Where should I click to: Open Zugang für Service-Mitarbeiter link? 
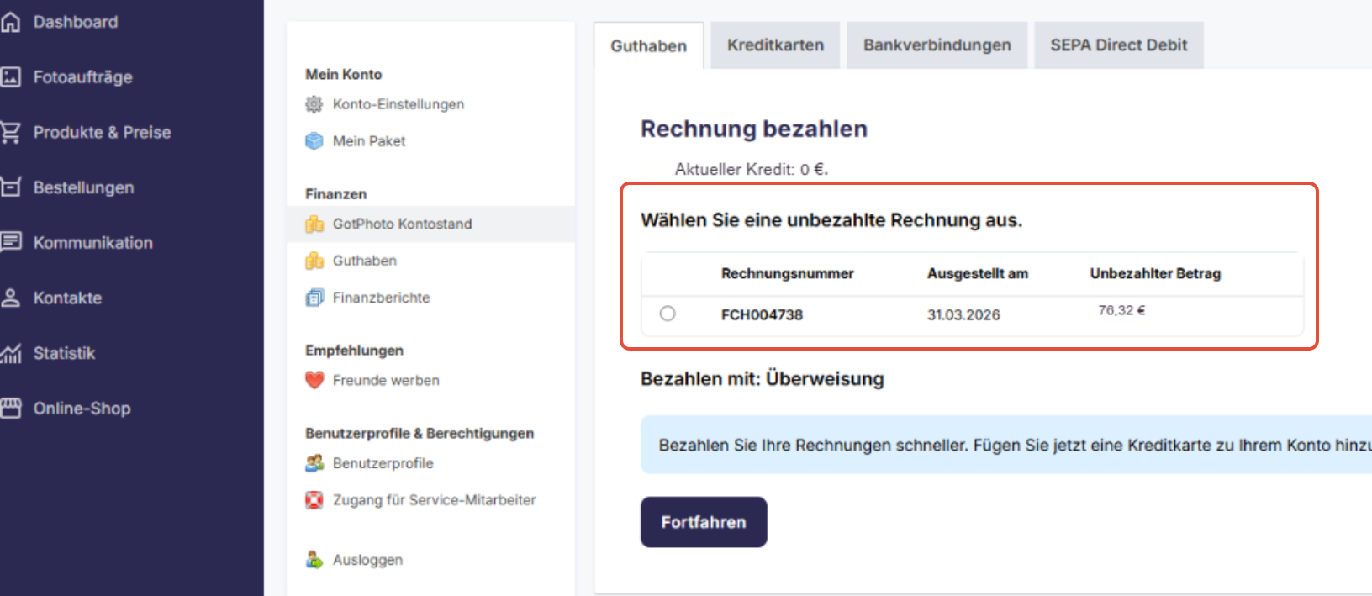434,500
